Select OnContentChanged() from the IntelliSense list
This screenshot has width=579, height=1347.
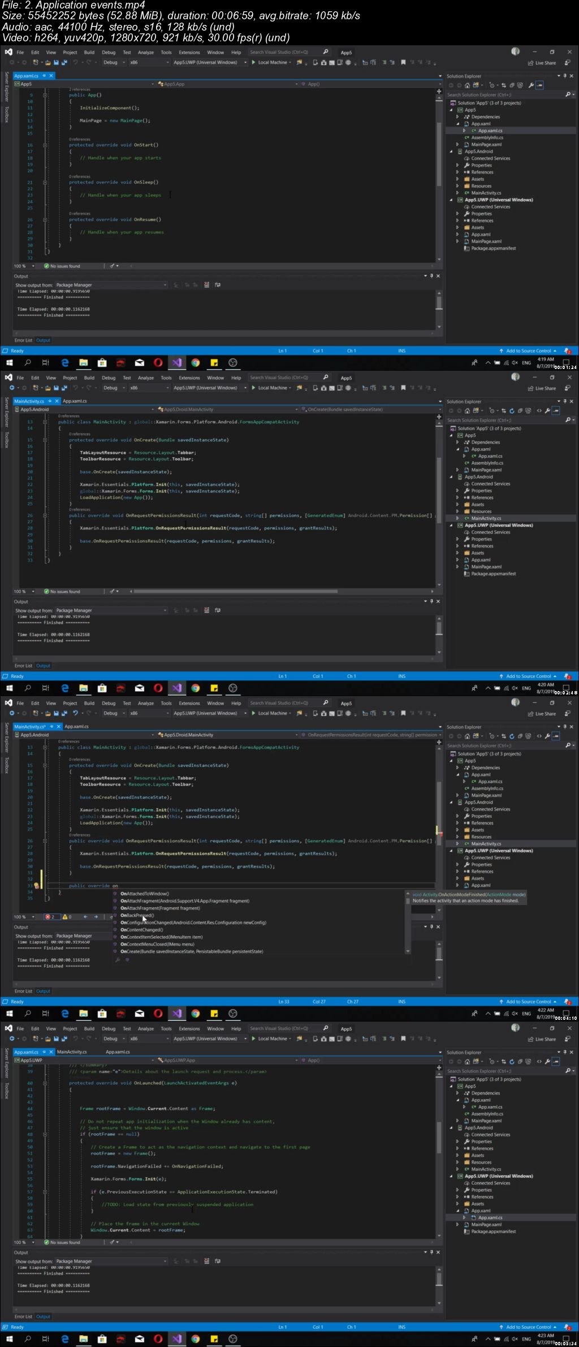[141, 930]
